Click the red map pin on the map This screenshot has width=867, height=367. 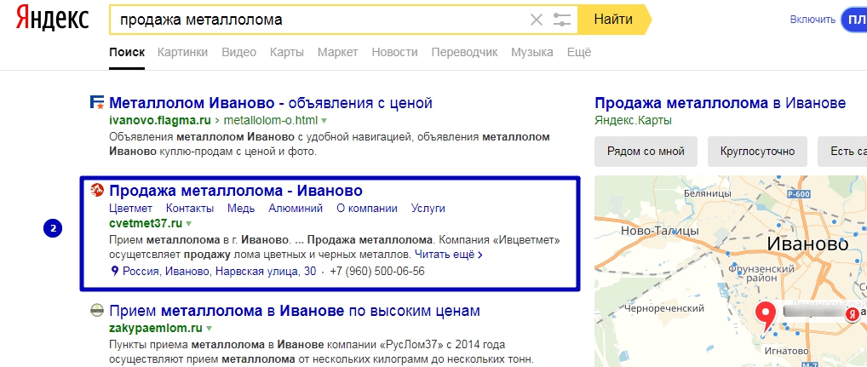(x=766, y=319)
